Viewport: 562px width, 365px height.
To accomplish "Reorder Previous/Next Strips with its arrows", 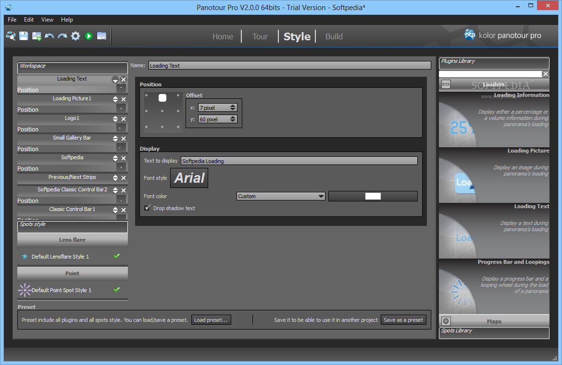I will [115, 178].
